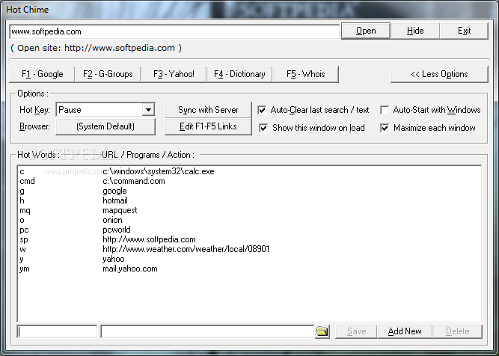Click the folder browse icon

(322, 331)
